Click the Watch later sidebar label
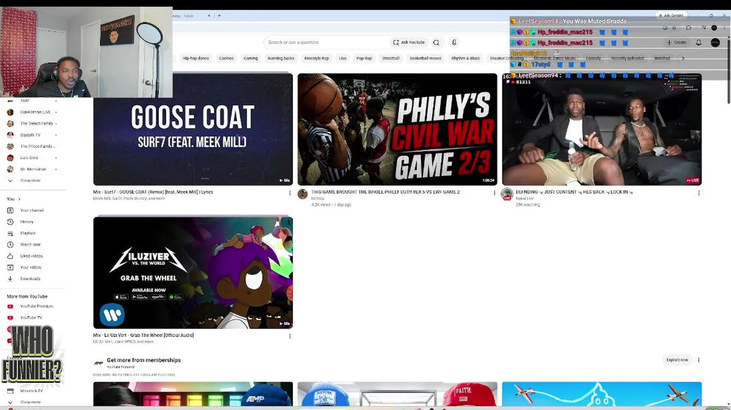The width and height of the screenshot is (731, 410). coord(30,244)
